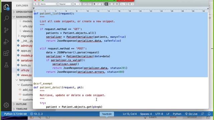Click the Ln 13, Col 4 indicator
The width and height of the screenshot is (214, 120).
coord(130,114)
